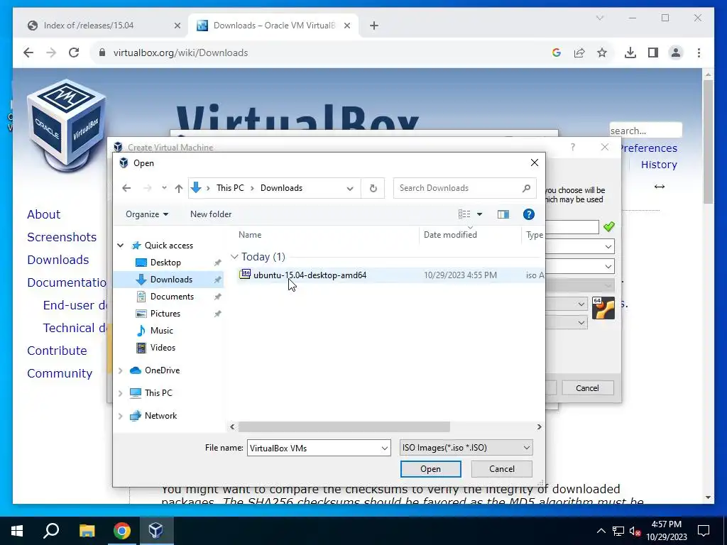Open Videos folder in navigation pane
727x545 pixels.
[163, 348]
